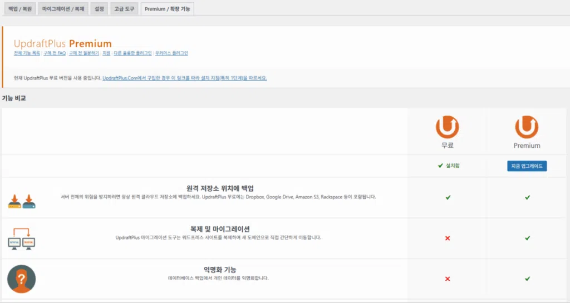Click the Premium UpdraftPlus logo
The image size is (570, 303).
527,127
